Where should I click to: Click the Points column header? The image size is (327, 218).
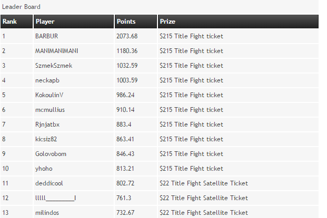coord(126,22)
